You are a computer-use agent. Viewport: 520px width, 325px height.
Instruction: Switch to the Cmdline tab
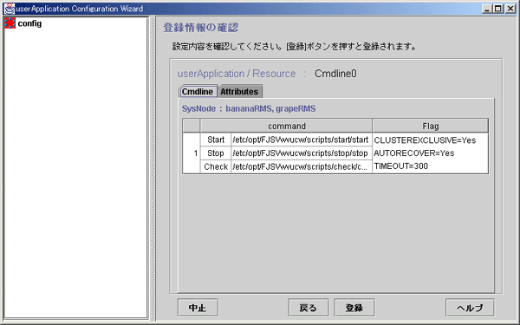[x=198, y=92]
